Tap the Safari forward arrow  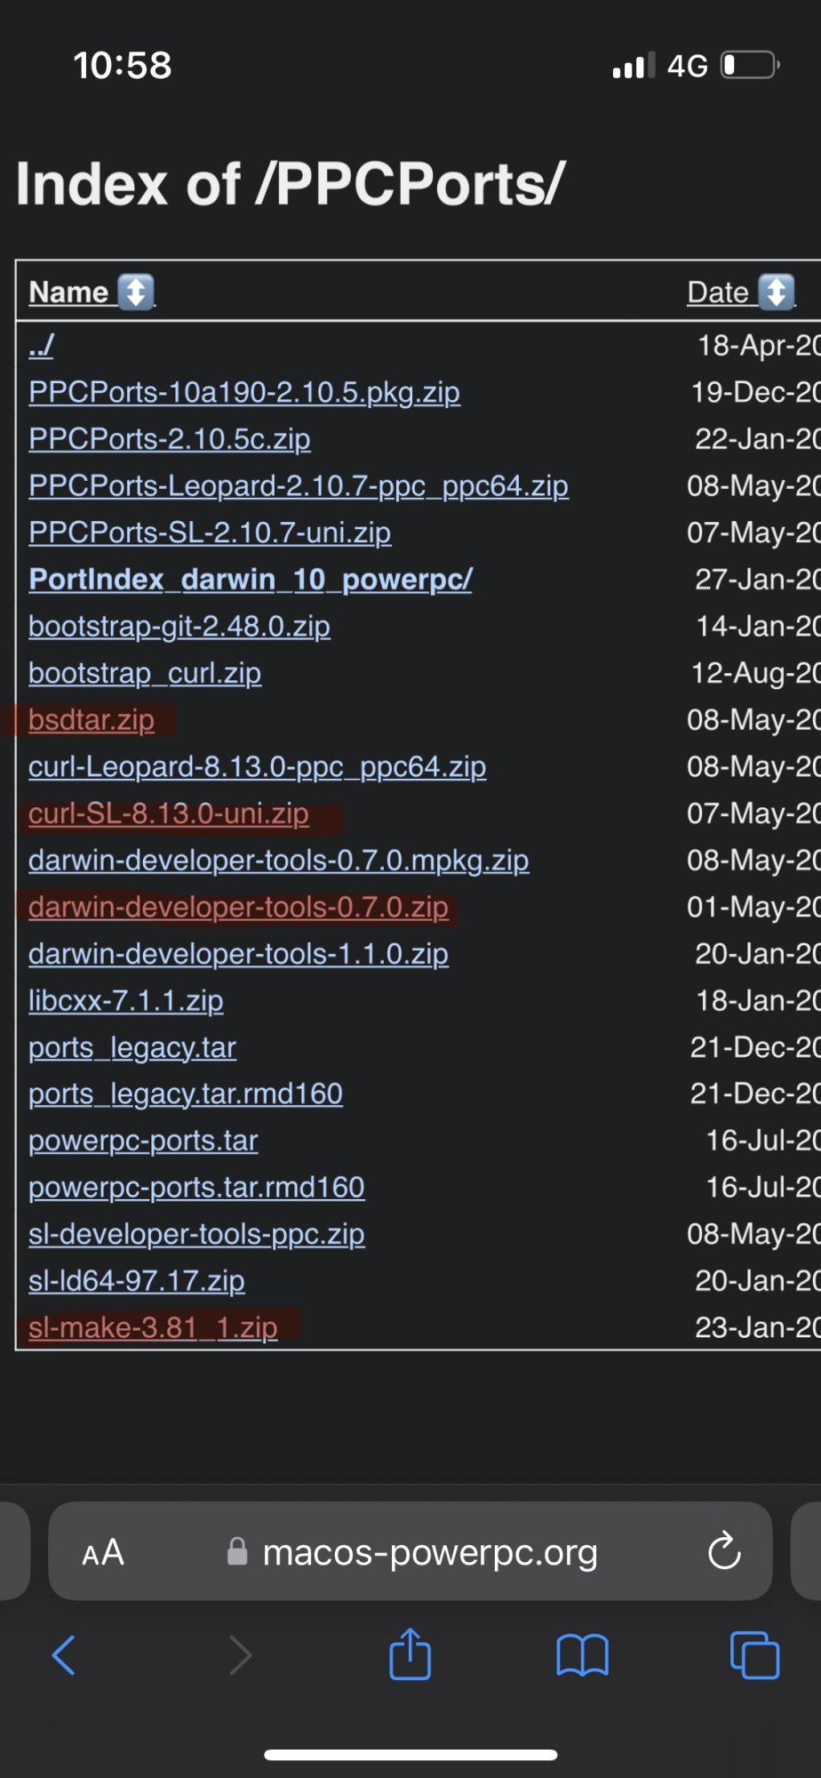click(x=240, y=1655)
